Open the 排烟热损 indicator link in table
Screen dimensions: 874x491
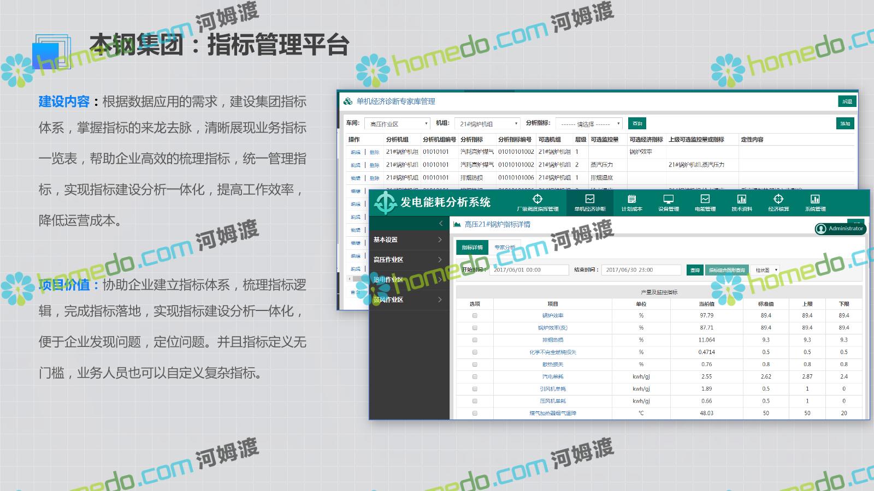click(x=553, y=340)
